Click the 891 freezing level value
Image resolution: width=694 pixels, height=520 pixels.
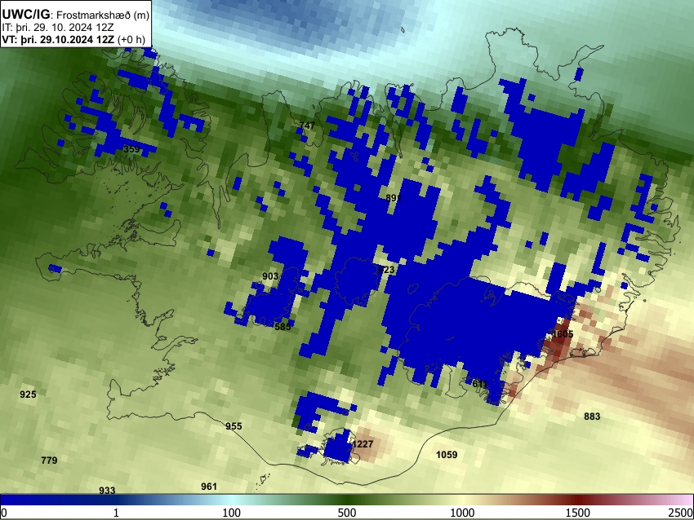393,198
